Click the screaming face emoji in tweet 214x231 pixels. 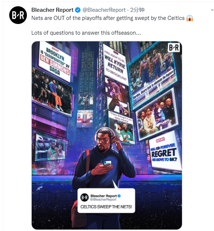[x=190, y=18]
